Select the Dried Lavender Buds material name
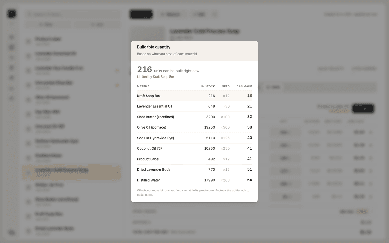Screen dimensions: 389x243 154,170
